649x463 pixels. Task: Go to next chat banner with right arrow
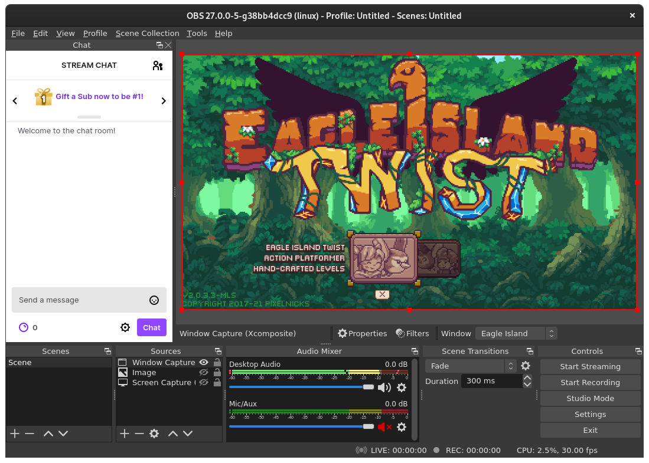click(164, 101)
